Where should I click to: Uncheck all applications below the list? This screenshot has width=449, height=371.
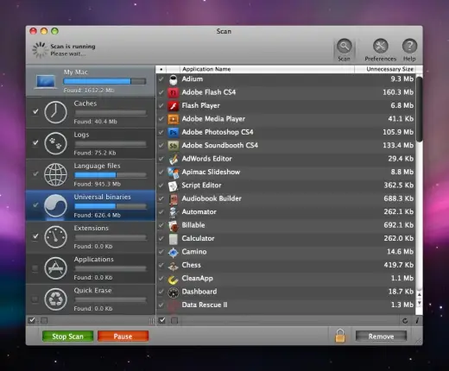[174, 320]
